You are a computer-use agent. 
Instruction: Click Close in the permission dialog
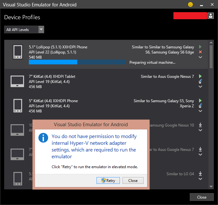pyautogui.click(x=133, y=180)
